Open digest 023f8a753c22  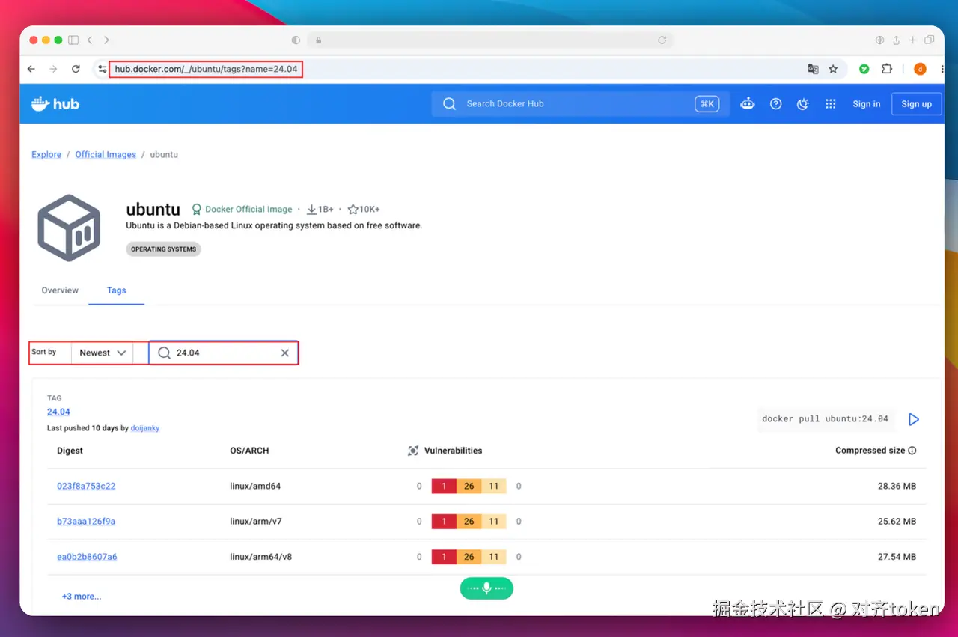tap(86, 486)
